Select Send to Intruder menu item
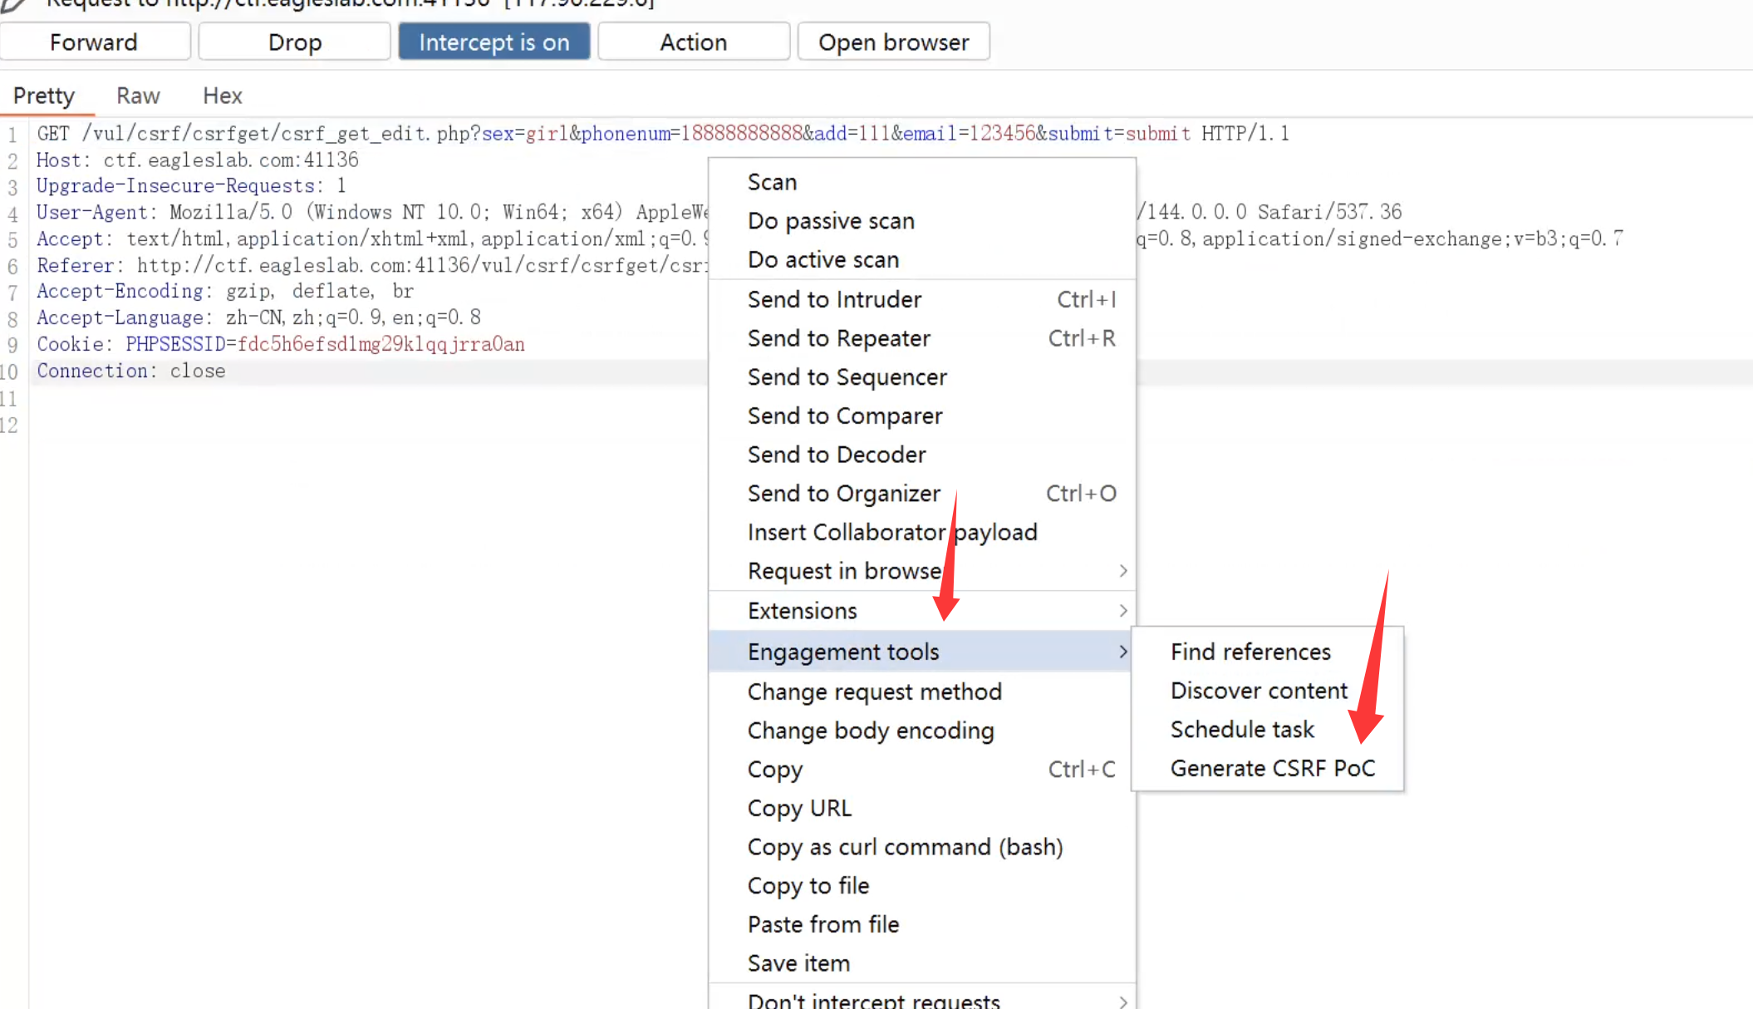Viewport: 1753px width, 1009px height. pyautogui.click(x=834, y=299)
